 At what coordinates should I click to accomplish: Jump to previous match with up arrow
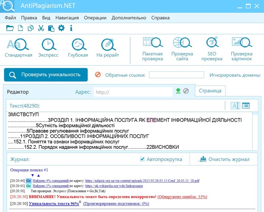(x=39, y=176)
